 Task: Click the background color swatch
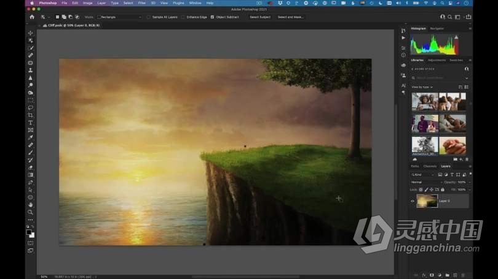(32, 235)
